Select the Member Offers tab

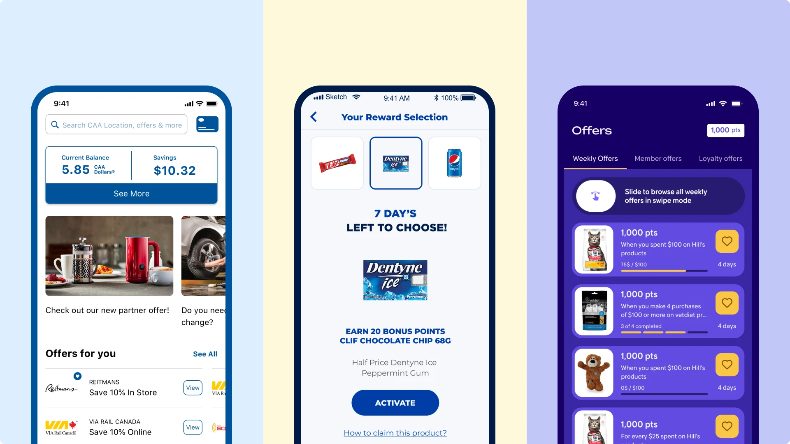[658, 158]
